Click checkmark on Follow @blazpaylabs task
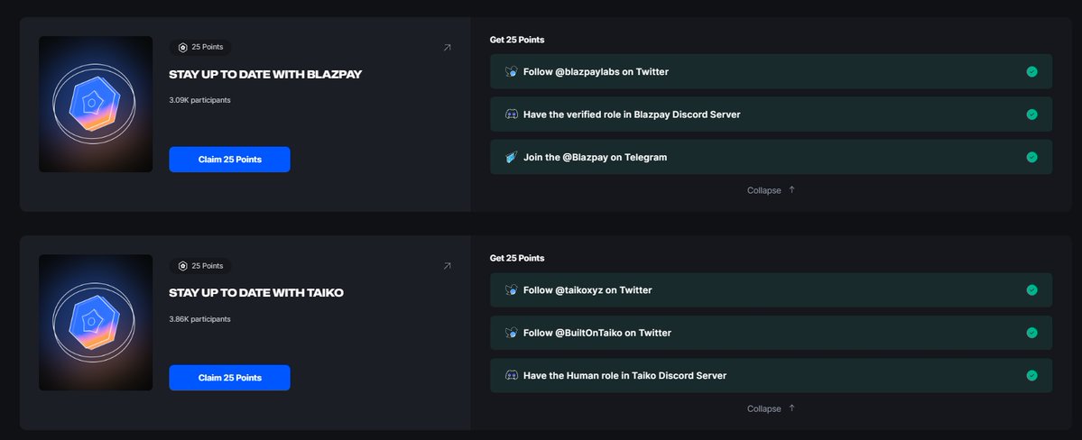The width and height of the screenshot is (1082, 440). 1031,71
